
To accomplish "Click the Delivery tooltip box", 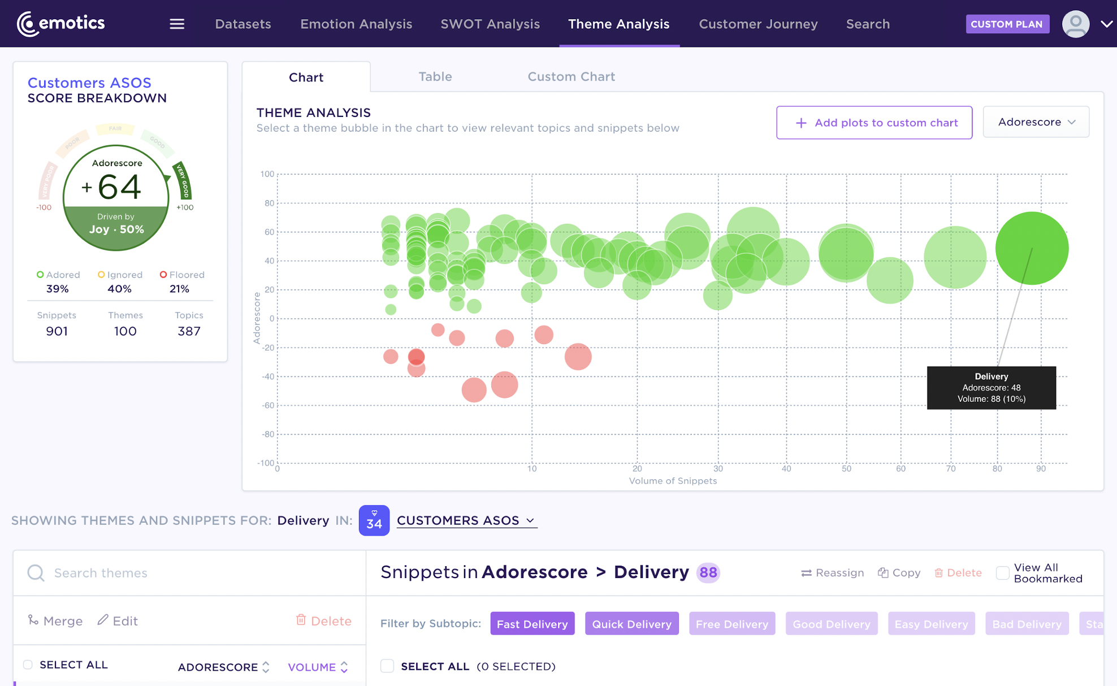I will point(991,388).
